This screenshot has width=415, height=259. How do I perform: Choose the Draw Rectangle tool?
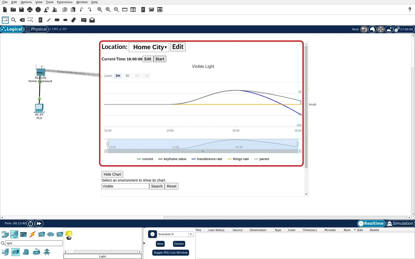pyautogui.click(x=57, y=20)
